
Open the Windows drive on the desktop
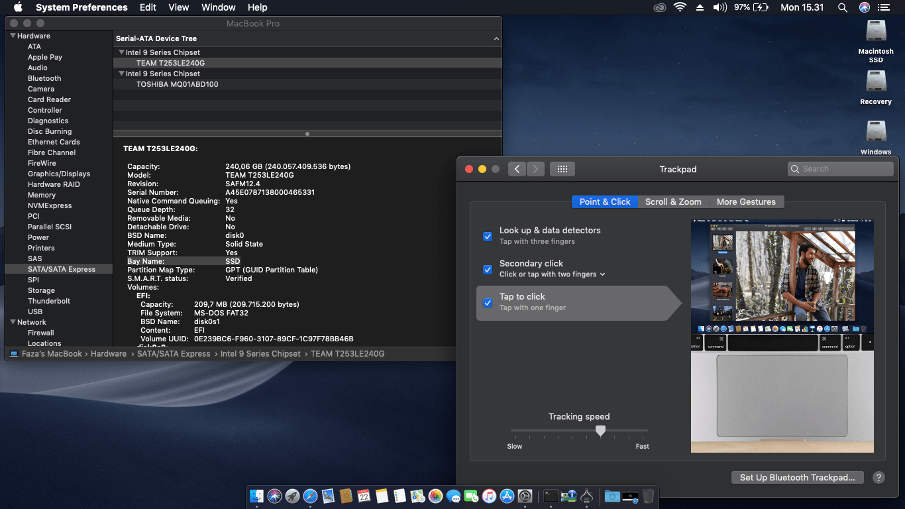click(x=876, y=131)
